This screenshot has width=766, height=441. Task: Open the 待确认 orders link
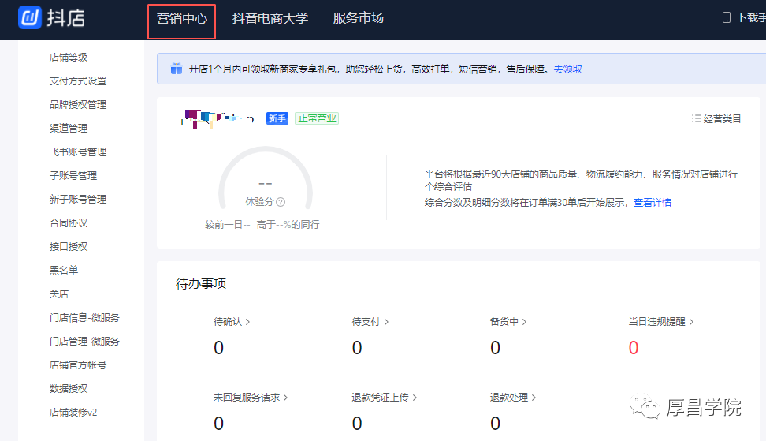coord(232,322)
